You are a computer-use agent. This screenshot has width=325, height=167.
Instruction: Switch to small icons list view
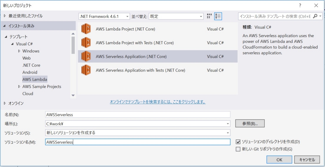[x=218, y=16]
